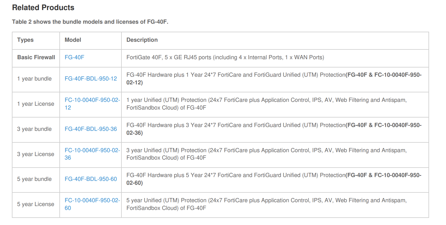Image resolution: width=446 pixels, height=225 pixels.
Task: Click the FortiGate 40F GE RJ45 ports description
Action: (225, 57)
